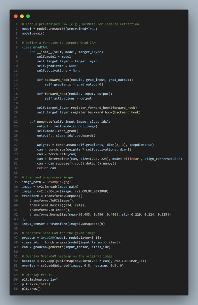Image resolution: width=198 pixels, height=305 pixels.
Task: Click the yellow minimize dot
Action: coord(22,16)
